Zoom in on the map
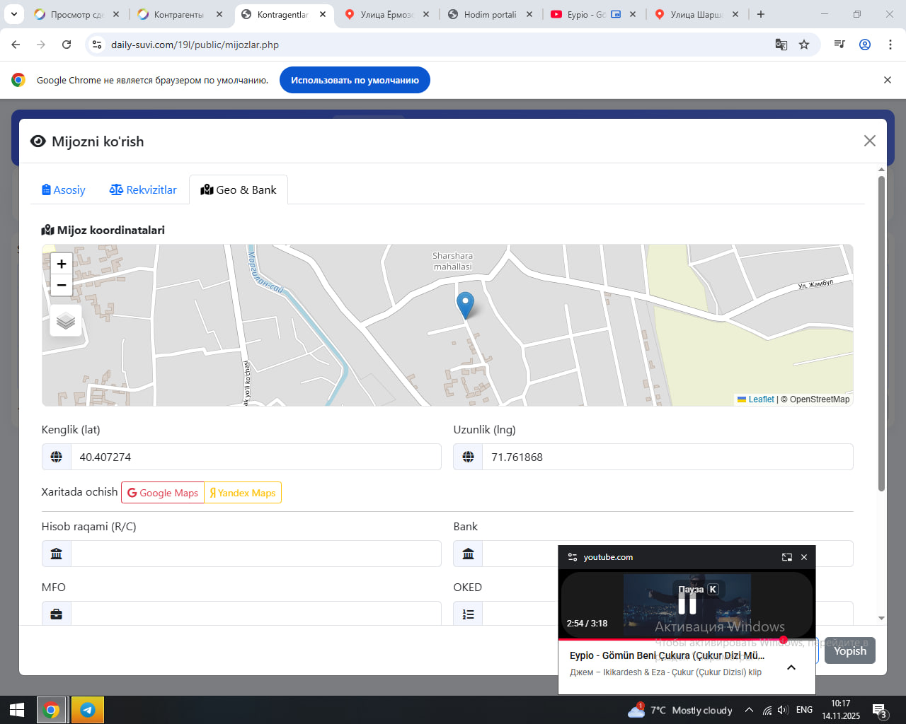Image resolution: width=906 pixels, height=724 pixels. (62, 264)
